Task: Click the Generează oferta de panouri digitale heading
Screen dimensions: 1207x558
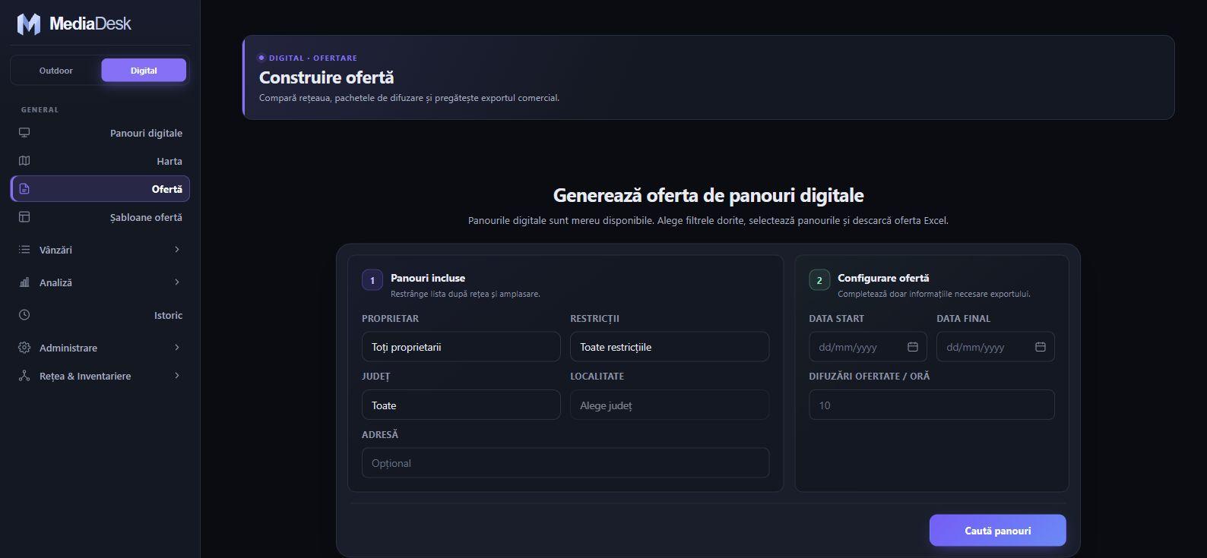Action: 708,195
